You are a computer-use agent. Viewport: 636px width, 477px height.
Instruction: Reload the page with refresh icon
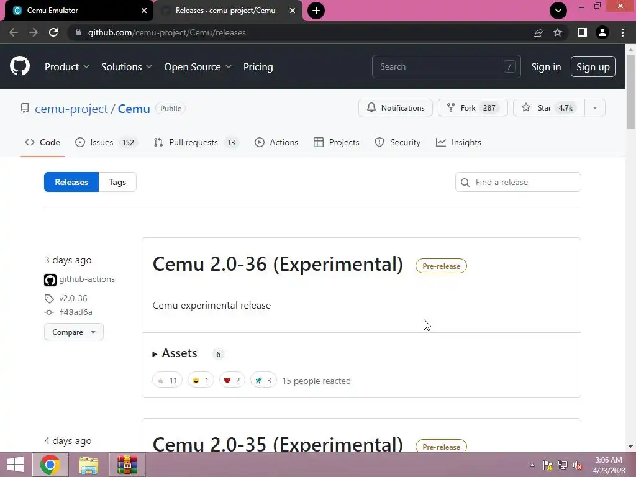tap(53, 32)
